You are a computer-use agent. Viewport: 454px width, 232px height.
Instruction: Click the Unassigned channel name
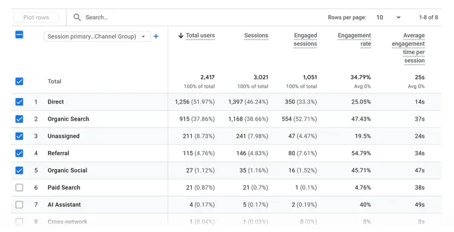64,136
